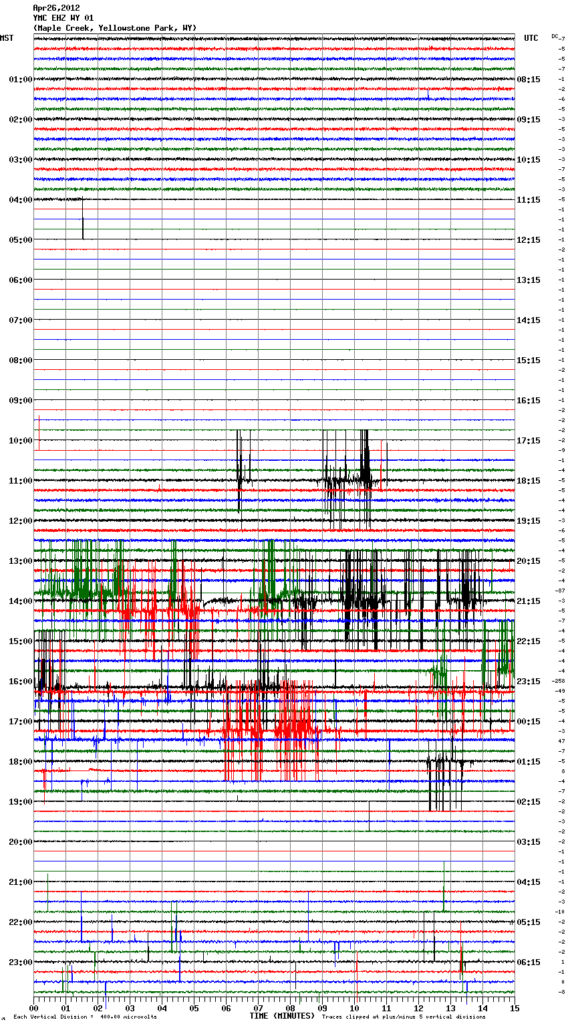Click the DC offset value '-49'
Screen dimensions: 568x1026
click(x=560, y=691)
